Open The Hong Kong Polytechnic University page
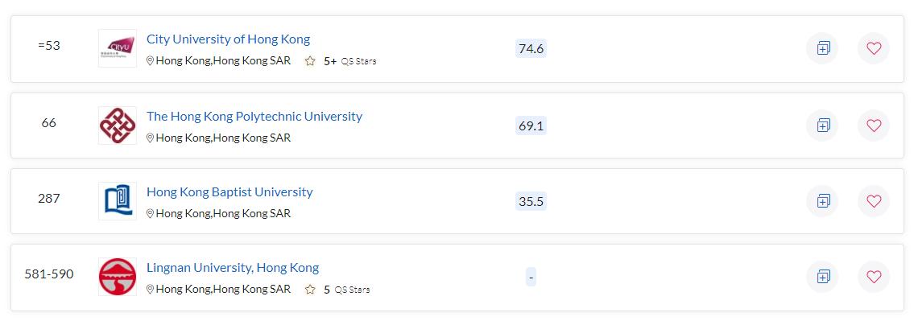Viewport: 918px width, 321px height. point(254,117)
